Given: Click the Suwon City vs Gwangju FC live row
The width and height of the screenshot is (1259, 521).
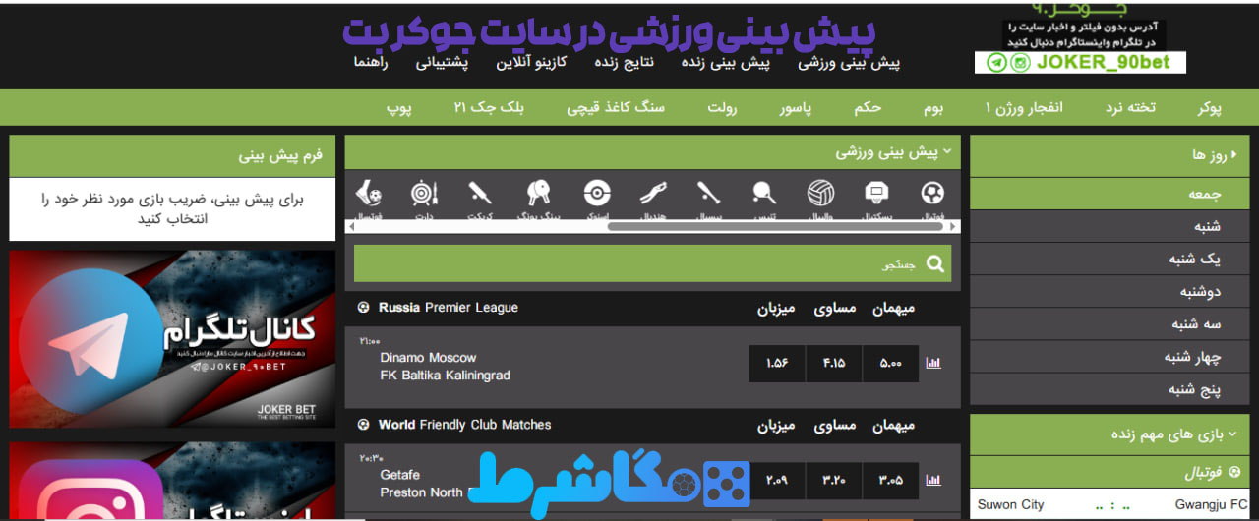Looking at the screenshot, I should click(1109, 504).
